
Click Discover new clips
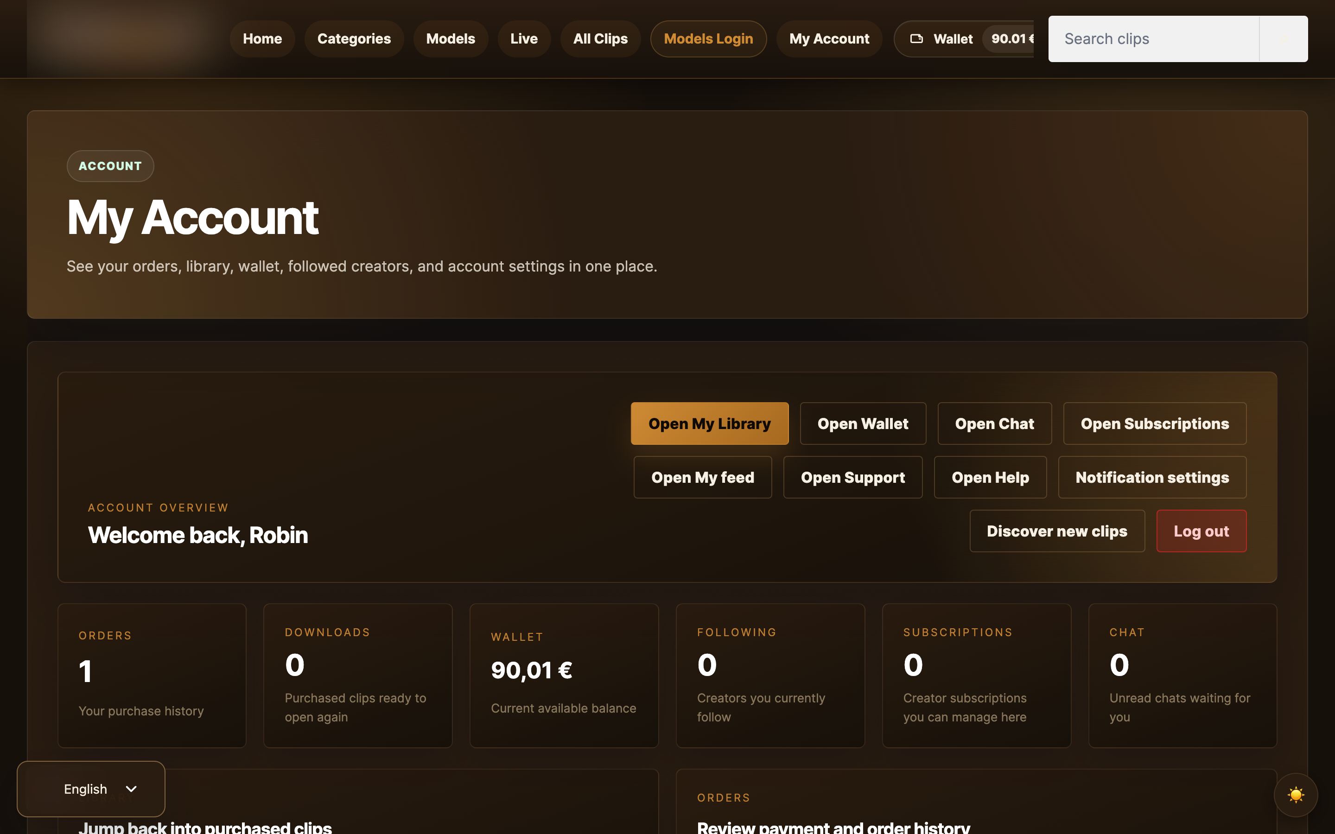pyautogui.click(x=1057, y=531)
